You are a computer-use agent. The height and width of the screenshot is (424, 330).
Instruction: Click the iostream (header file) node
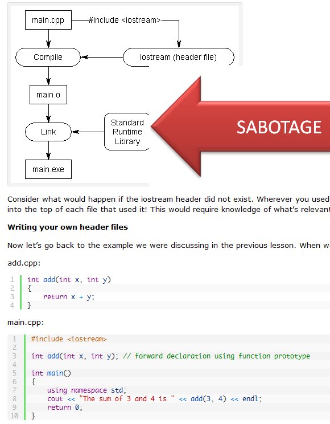tap(179, 57)
